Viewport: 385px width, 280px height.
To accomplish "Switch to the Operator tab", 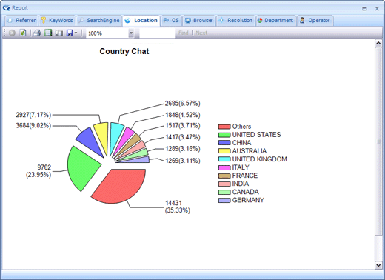I will 315,21.
